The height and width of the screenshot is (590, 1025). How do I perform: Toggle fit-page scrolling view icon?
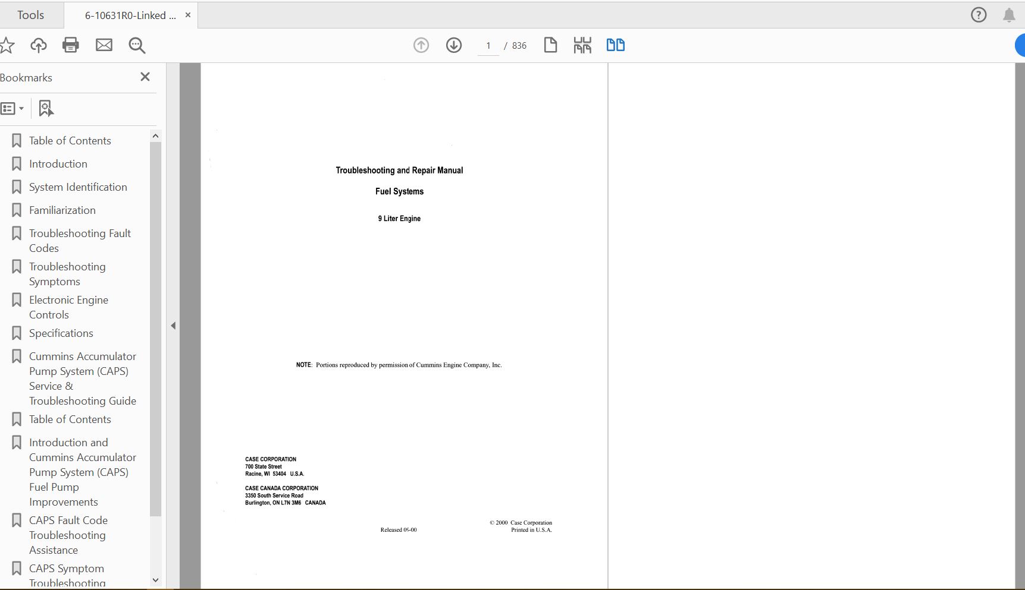coord(582,45)
